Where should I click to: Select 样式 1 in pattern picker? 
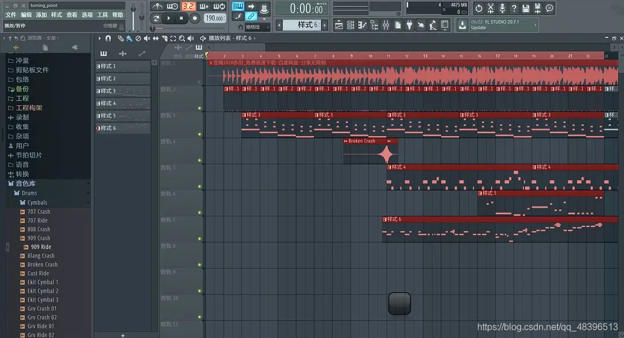point(122,66)
